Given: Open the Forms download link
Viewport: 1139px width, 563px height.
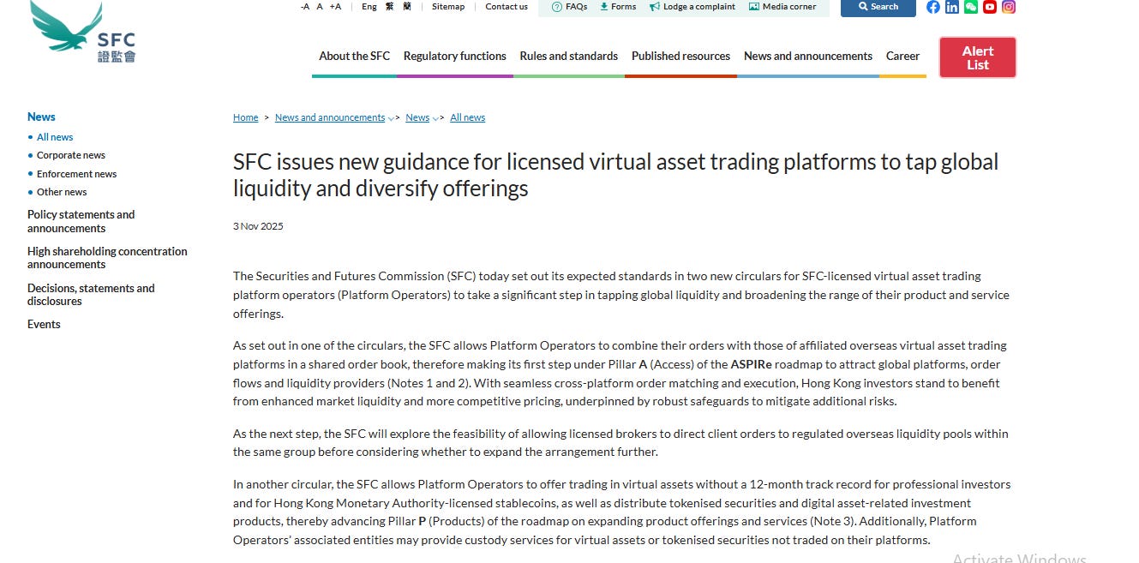Looking at the screenshot, I should tap(618, 6).
